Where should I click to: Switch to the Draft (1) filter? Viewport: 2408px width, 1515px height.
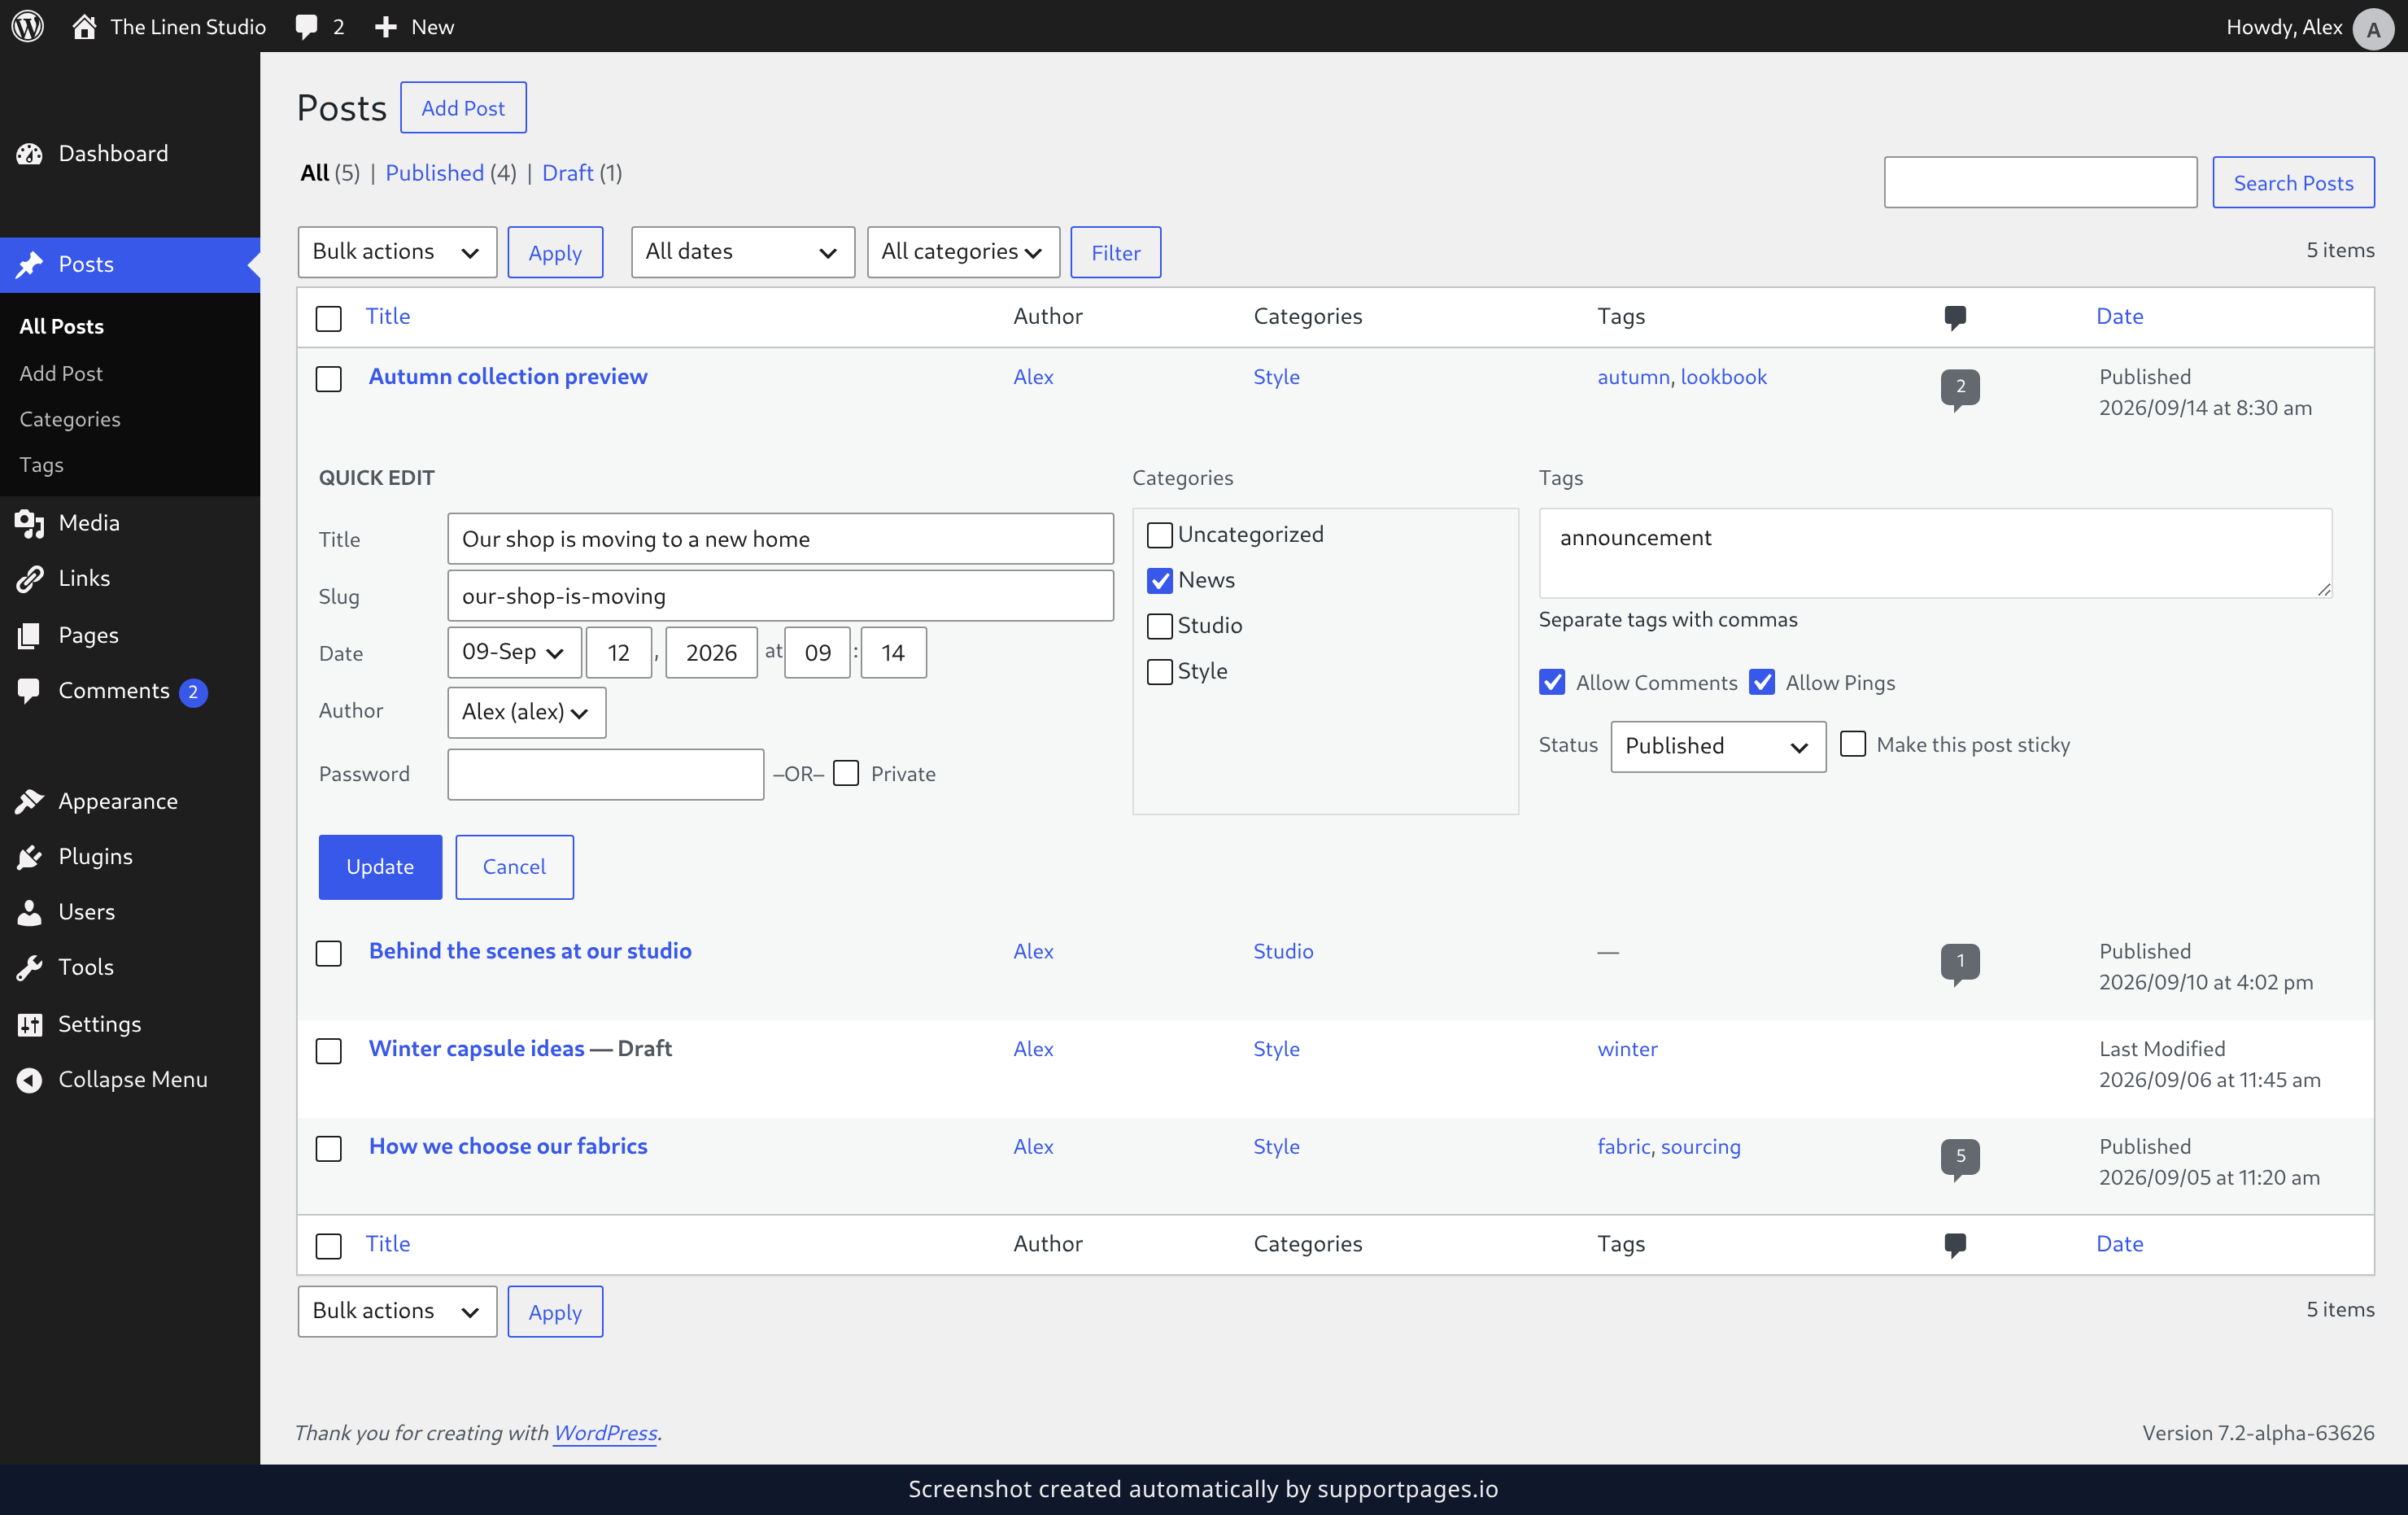click(582, 173)
